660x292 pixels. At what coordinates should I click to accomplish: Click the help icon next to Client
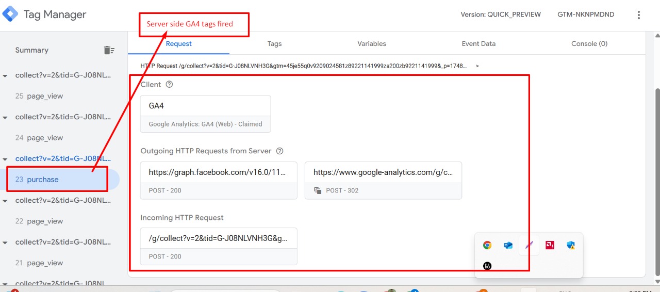coord(169,85)
